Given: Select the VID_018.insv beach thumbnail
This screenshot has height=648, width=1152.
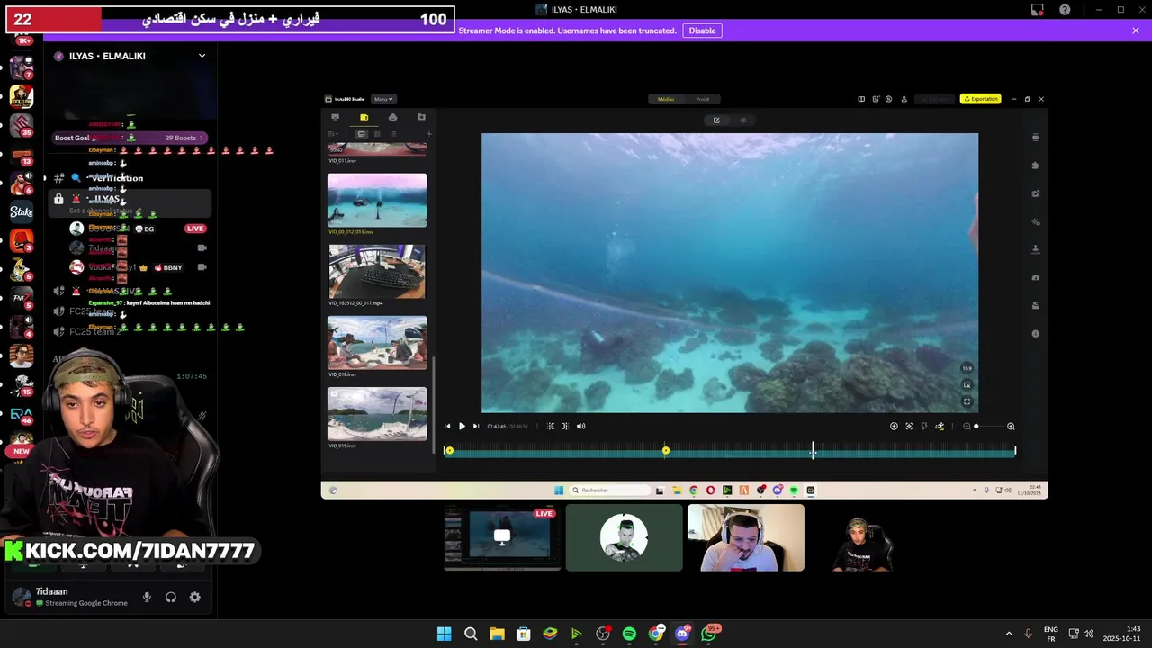Looking at the screenshot, I should (377, 342).
